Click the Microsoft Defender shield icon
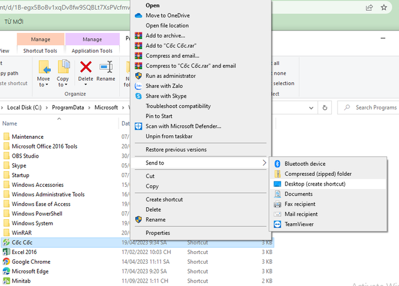Screen dimensions: 399x286 click(139, 126)
